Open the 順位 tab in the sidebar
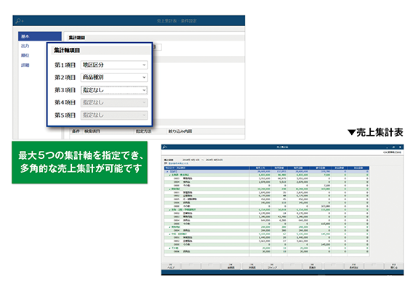Image resolution: width=418 pixels, height=291 pixels. [25, 55]
